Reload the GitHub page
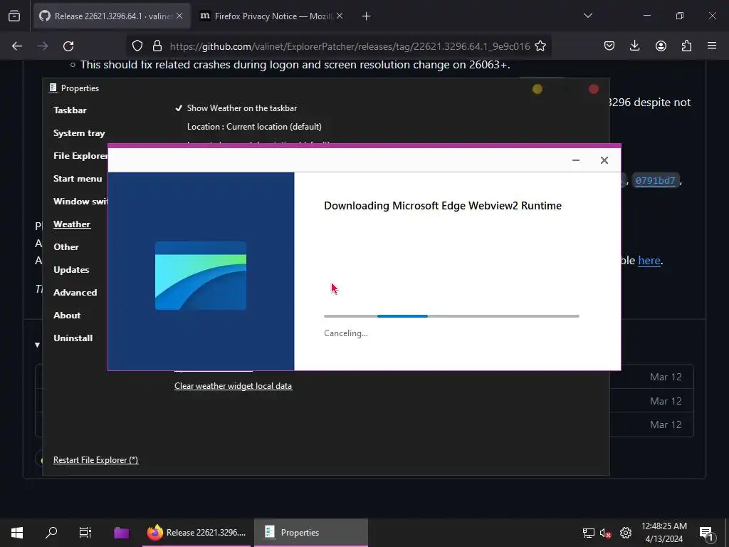 [68, 46]
